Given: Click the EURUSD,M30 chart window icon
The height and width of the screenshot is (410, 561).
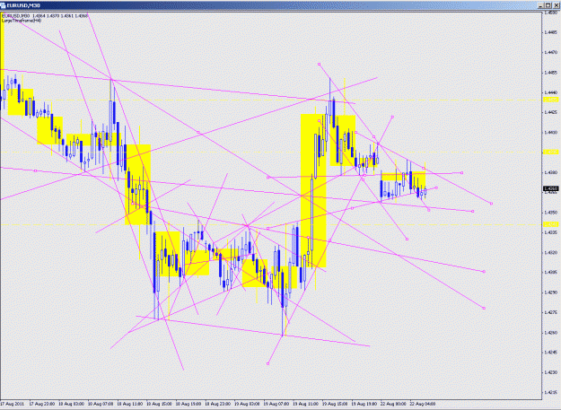Looking at the screenshot, I should pos(4,5).
